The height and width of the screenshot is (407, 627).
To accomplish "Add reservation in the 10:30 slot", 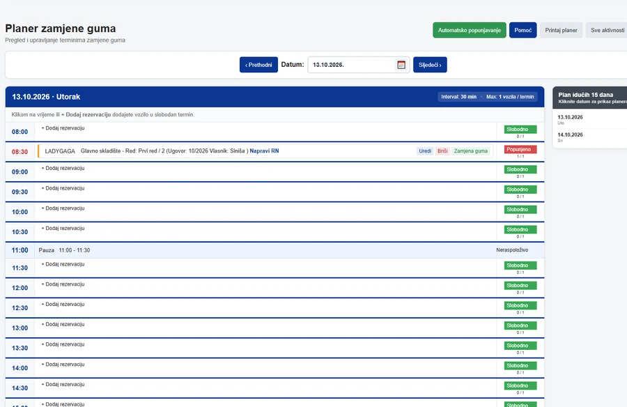I will point(63,228).
